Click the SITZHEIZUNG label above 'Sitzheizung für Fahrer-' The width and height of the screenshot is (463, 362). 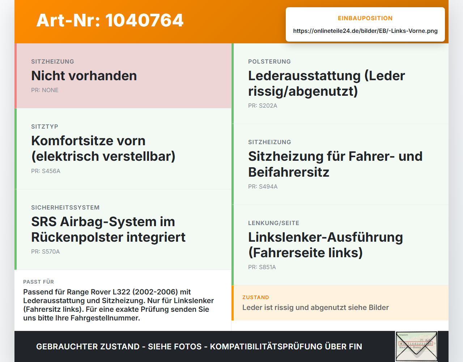(x=269, y=142)
